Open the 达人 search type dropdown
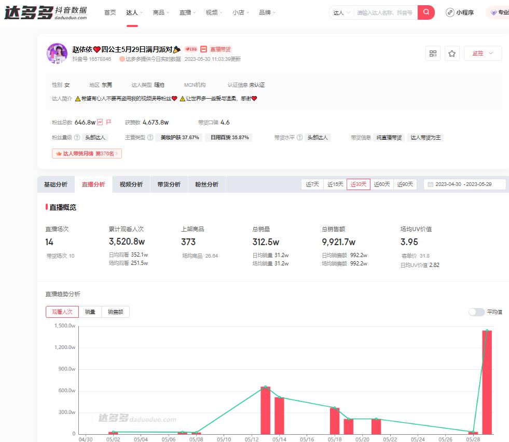Image resolution: width=509 pixels, height=442 pixels. [341, 12]
